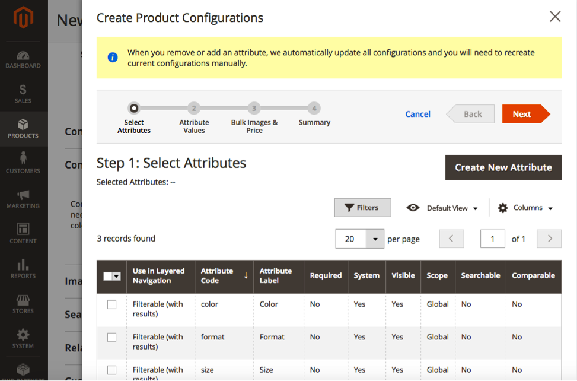Go to the Summary step

pos(314,109)
